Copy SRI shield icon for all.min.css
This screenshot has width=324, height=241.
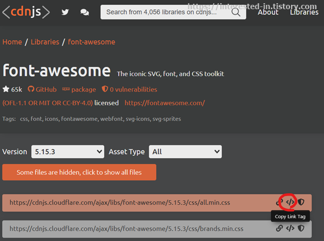pos(301,202)
